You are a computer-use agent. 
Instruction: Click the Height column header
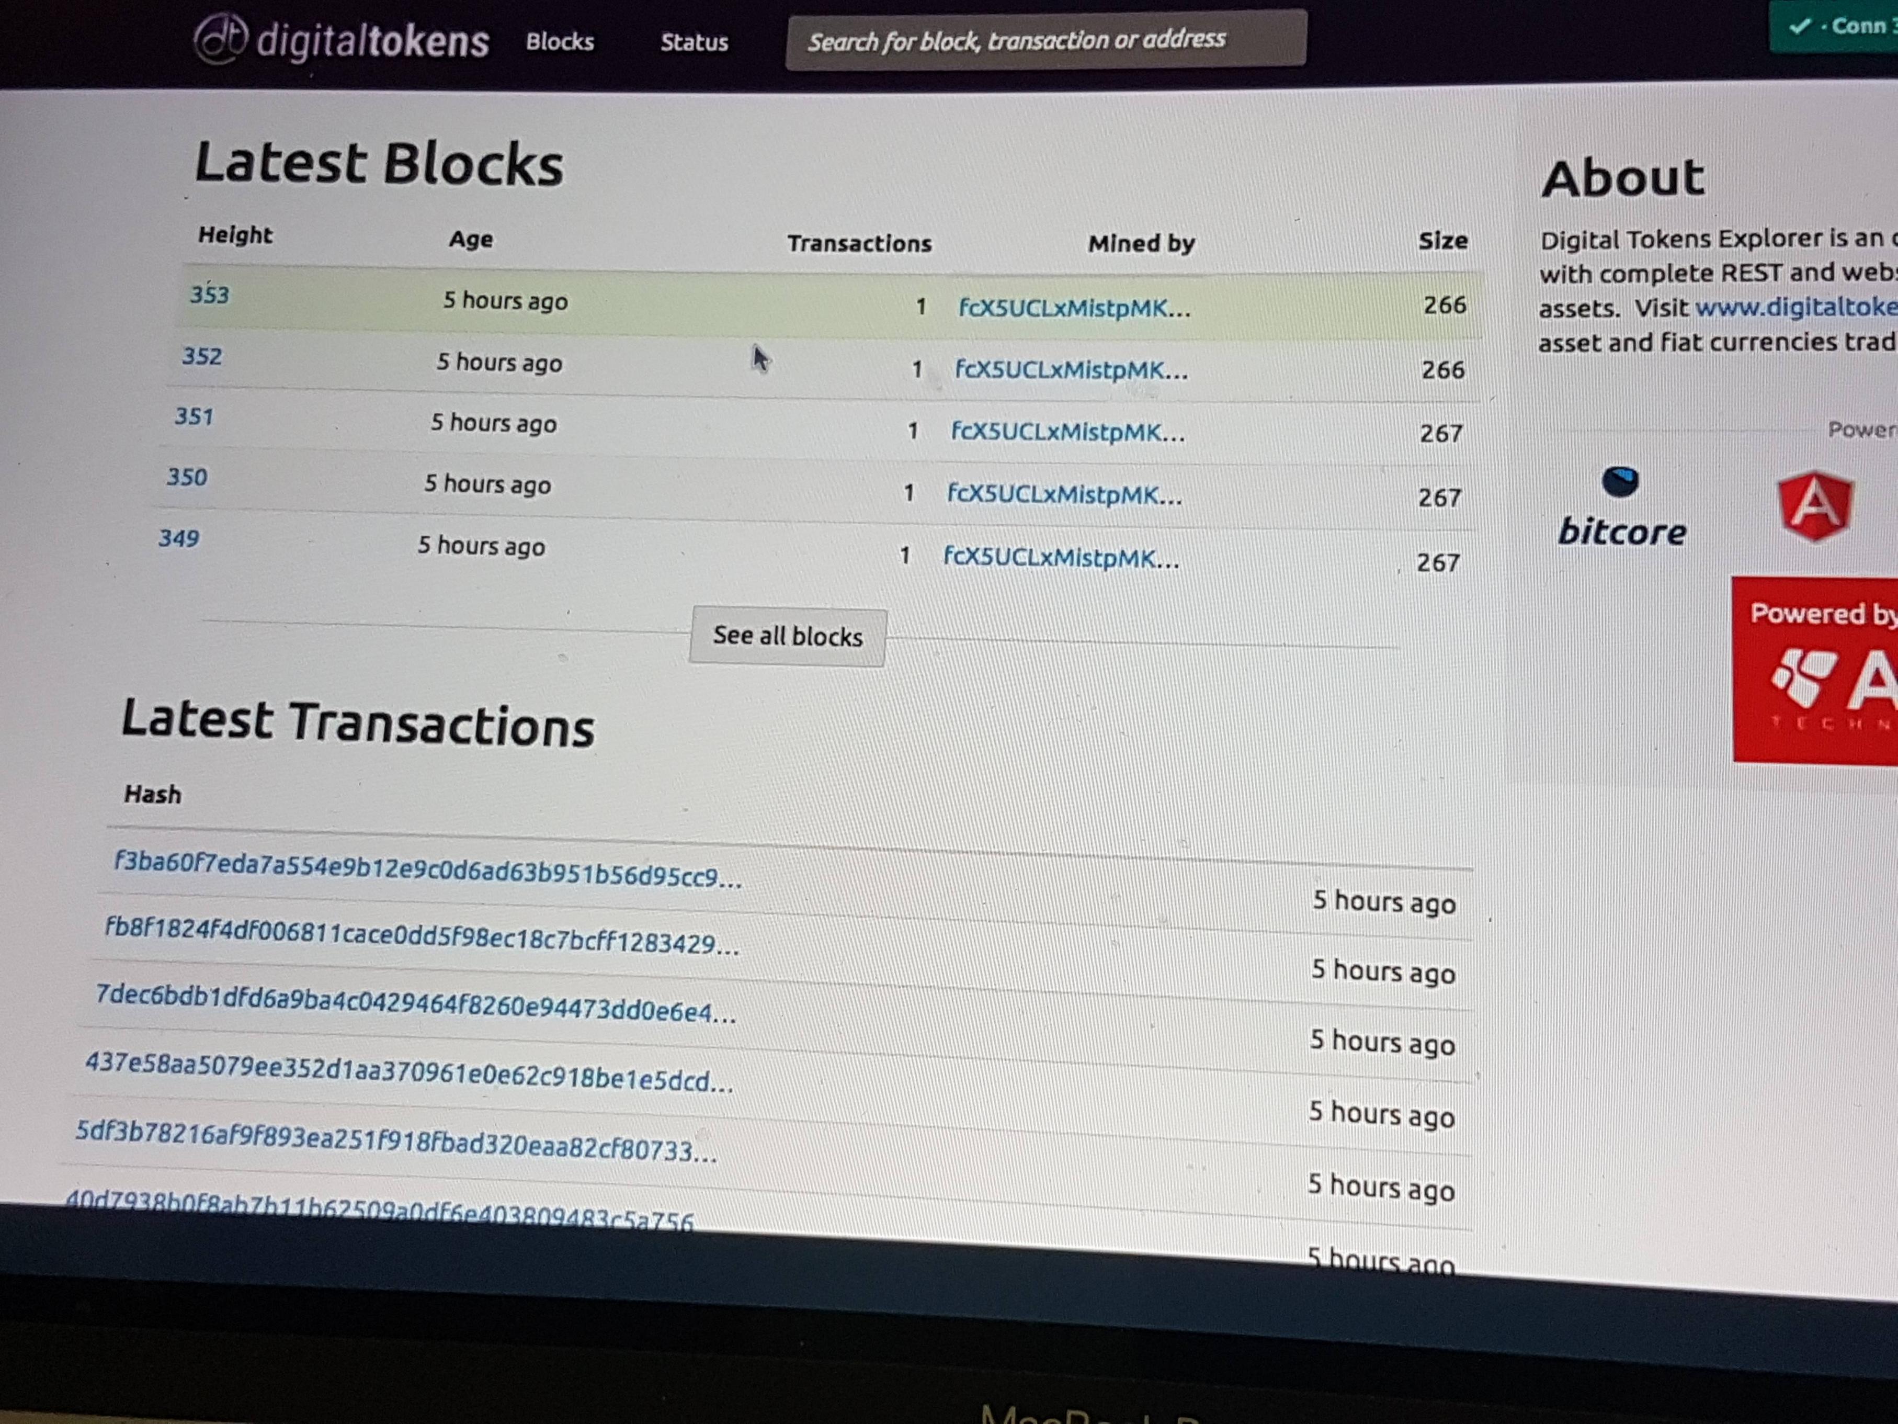[235, 235]
